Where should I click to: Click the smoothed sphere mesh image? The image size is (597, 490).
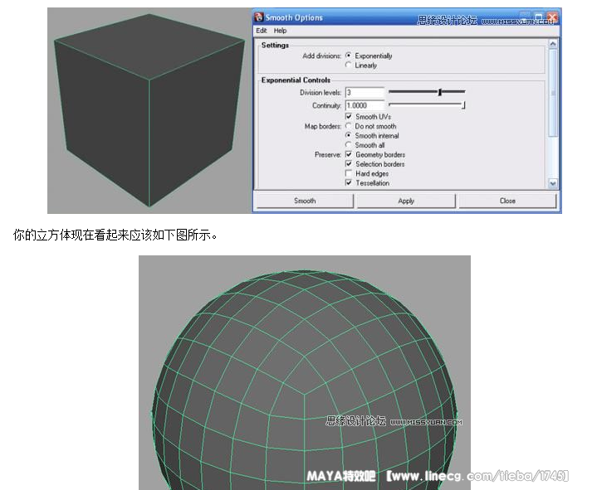point(304,372)
